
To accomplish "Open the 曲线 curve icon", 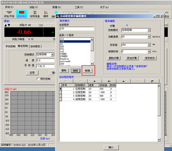I will 46,14.
